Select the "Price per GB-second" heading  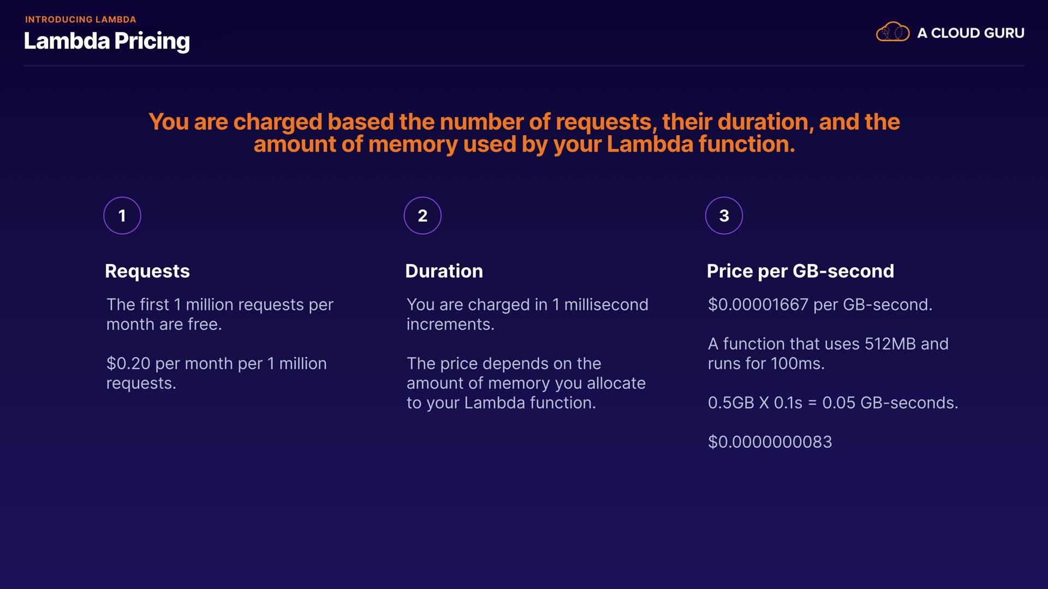click(800, 271)
